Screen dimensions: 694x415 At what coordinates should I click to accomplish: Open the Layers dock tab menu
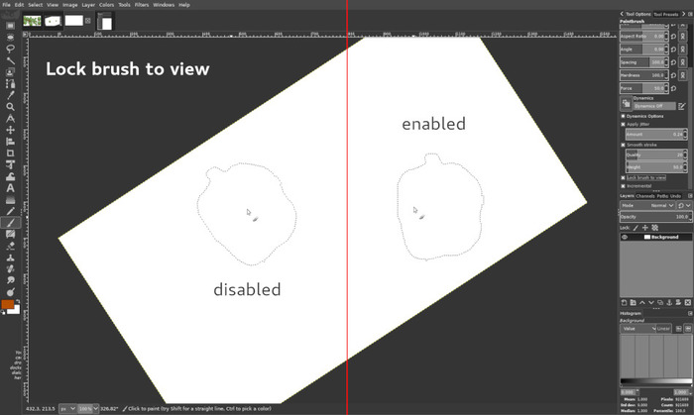pyautogui.click(x=690, y=196)
